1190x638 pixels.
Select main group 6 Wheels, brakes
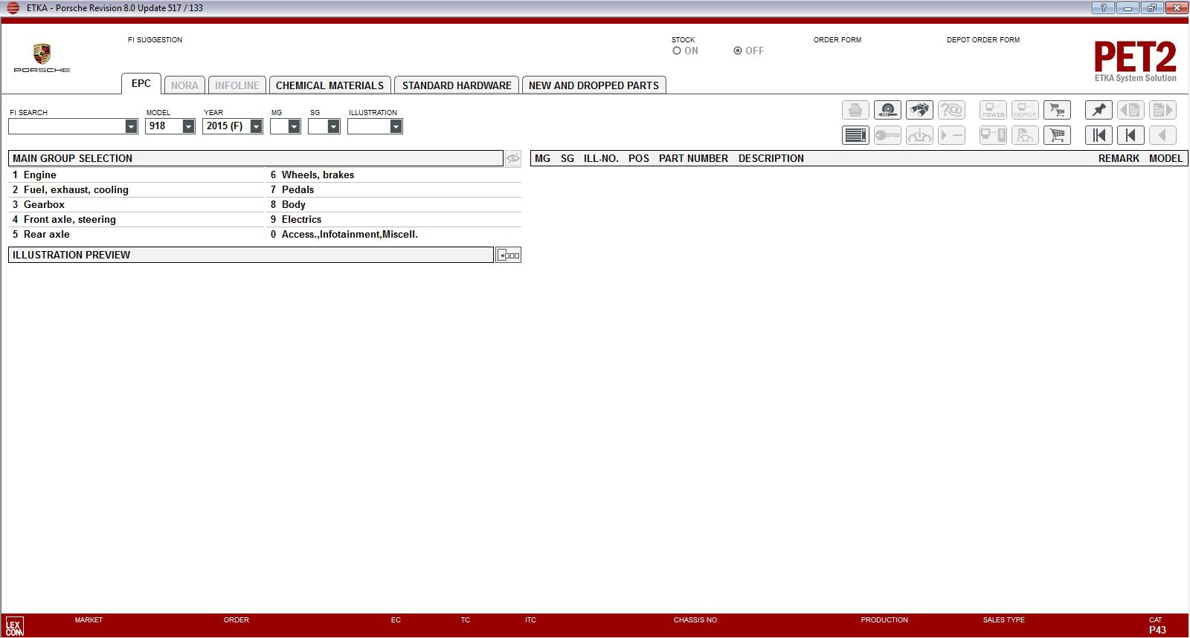[394, 175]
